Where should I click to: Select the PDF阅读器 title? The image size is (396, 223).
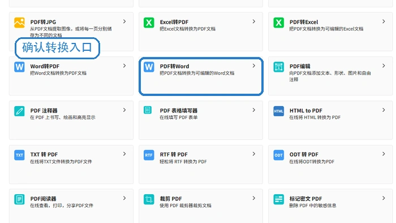pos(43,199)
